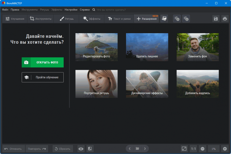Image resolution: width=231 pixels, height=154 pixels.
Task: Click the add preset icon
Action: pos(177,19)
